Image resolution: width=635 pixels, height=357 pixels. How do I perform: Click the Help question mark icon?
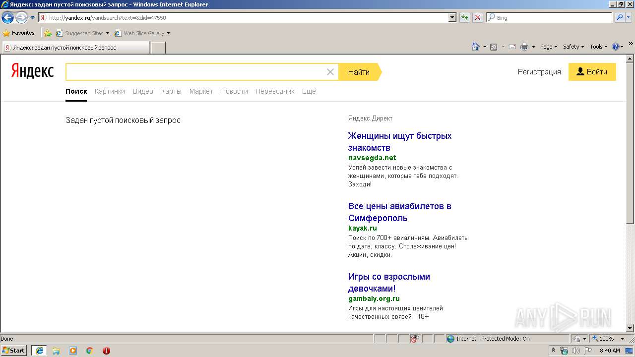coord(616,47)
